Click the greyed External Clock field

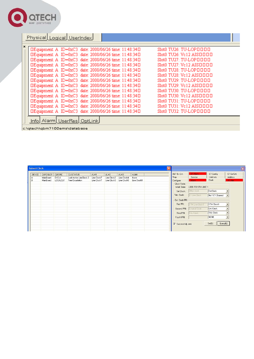coord(198,209)
